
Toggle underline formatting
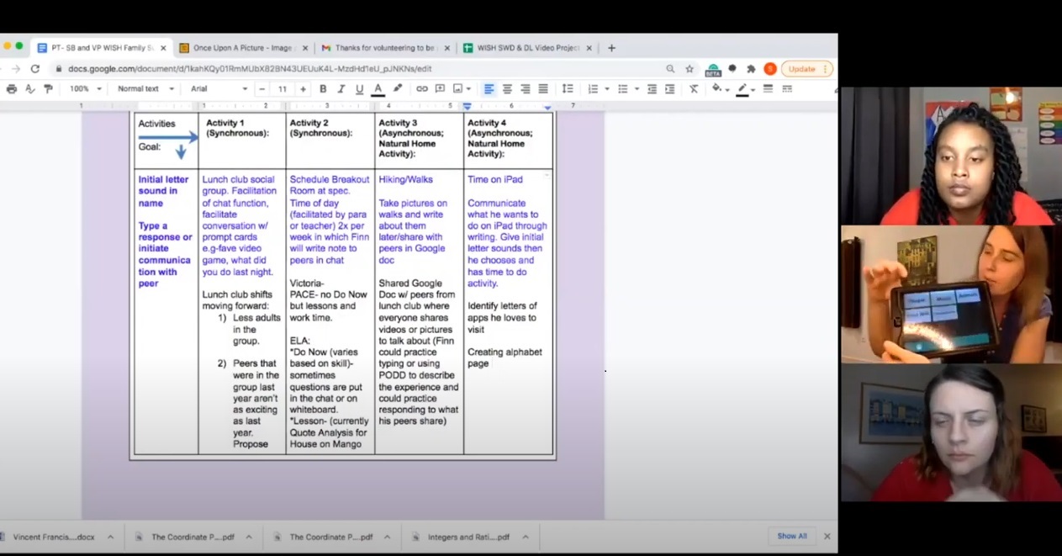pos(359,89)
